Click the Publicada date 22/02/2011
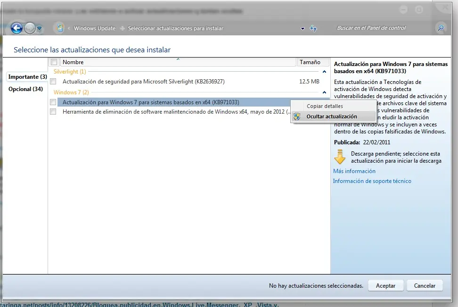458x307 pixels. 376,142
